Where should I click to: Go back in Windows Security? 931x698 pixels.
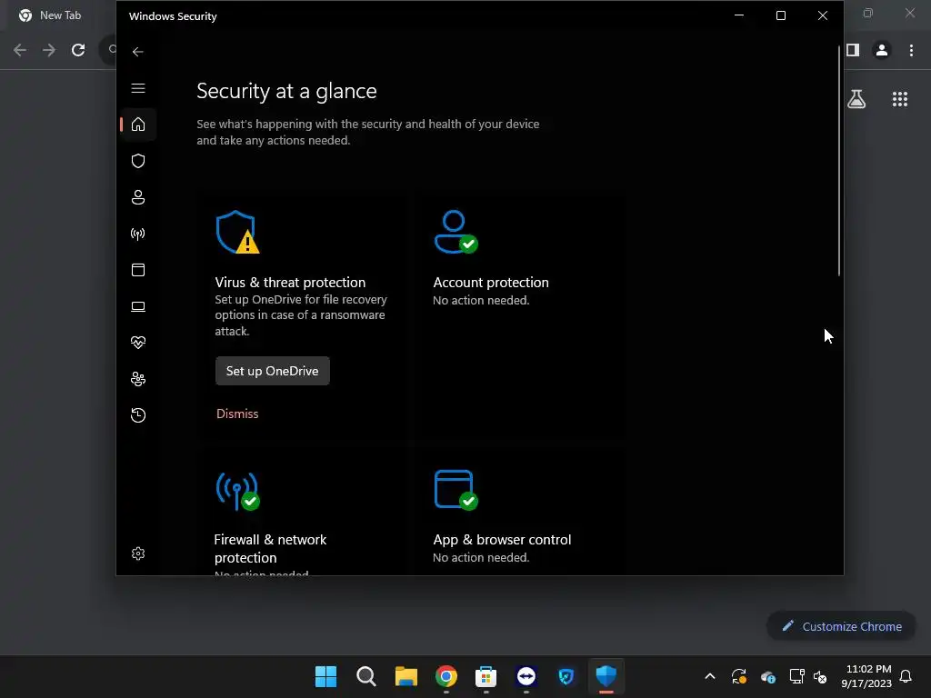point(138,52)
